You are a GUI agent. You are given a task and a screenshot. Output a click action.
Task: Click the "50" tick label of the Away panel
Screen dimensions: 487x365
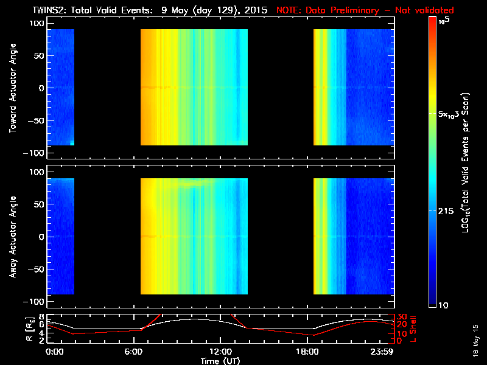tap(39, 204)
